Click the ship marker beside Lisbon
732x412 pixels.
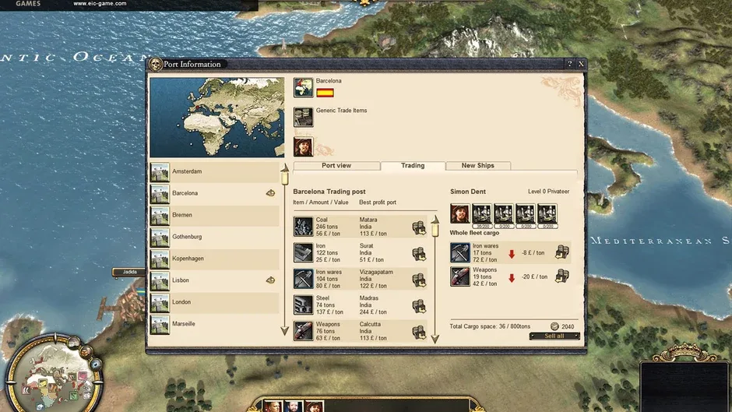pyautogui.click(x=270, y=280)
